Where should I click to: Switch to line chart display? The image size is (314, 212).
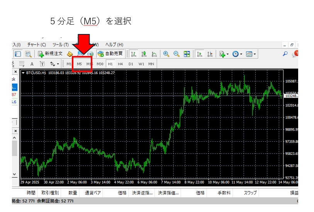coord(154,54)
